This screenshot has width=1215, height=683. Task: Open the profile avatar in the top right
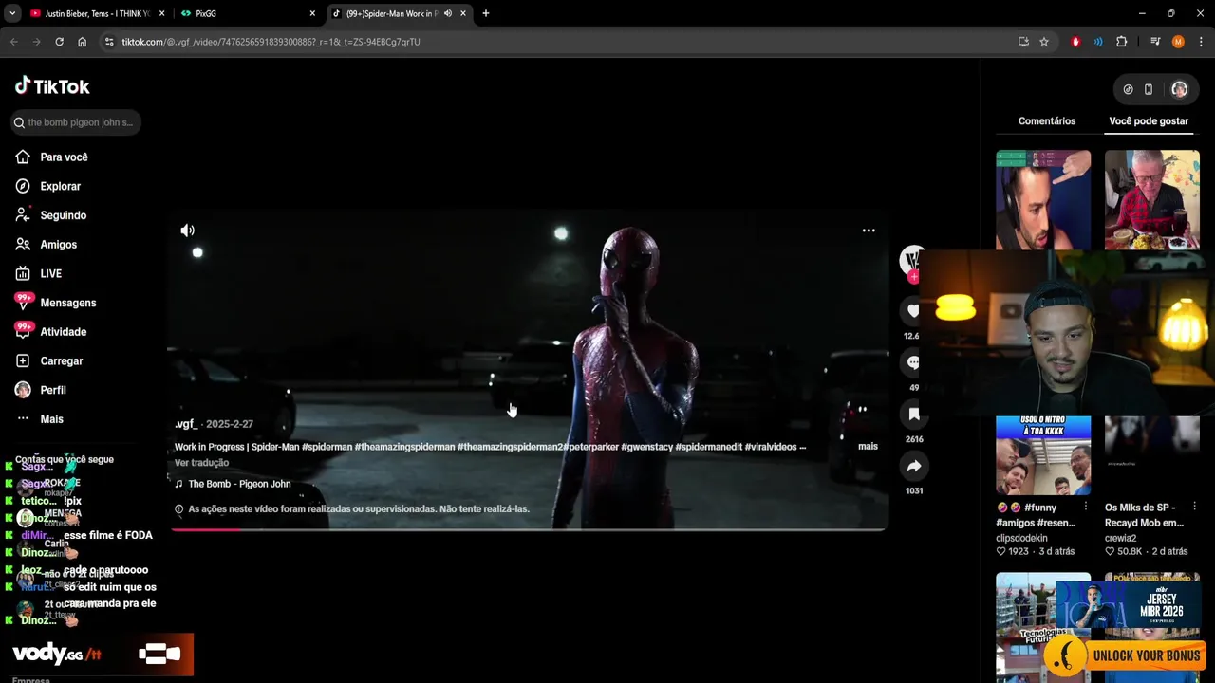click(x=1179, y=89)
